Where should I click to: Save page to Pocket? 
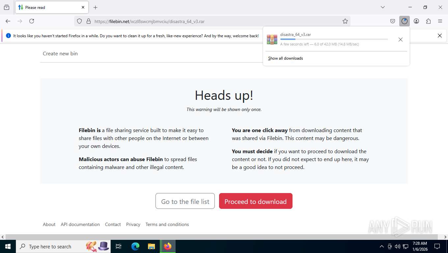point(393,21)
